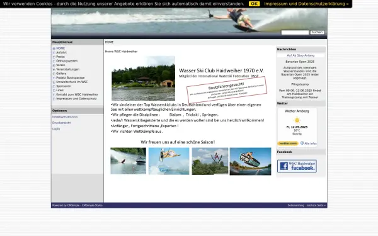This screenshot has height=236, width=378.
Task: Click the Home WSC Haidweiher title text
Action: tap(121, 52)
